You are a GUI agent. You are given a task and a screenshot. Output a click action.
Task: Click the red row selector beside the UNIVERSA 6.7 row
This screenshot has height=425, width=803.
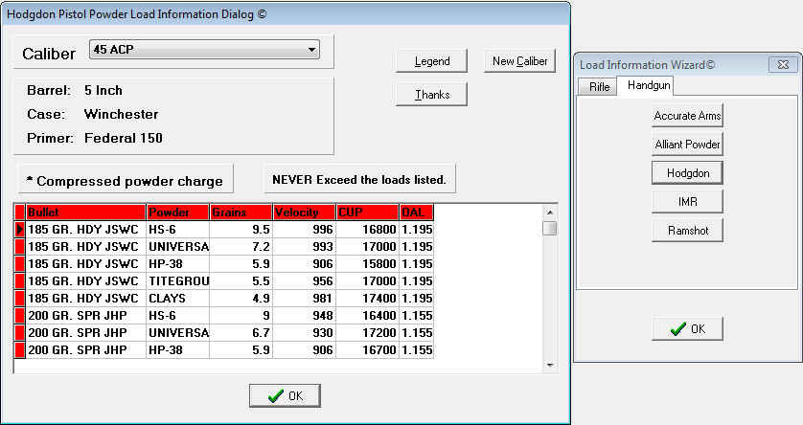[x=19, y=332]
